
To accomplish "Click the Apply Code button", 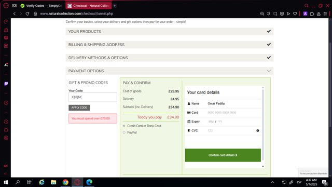I will pos(79,108).
